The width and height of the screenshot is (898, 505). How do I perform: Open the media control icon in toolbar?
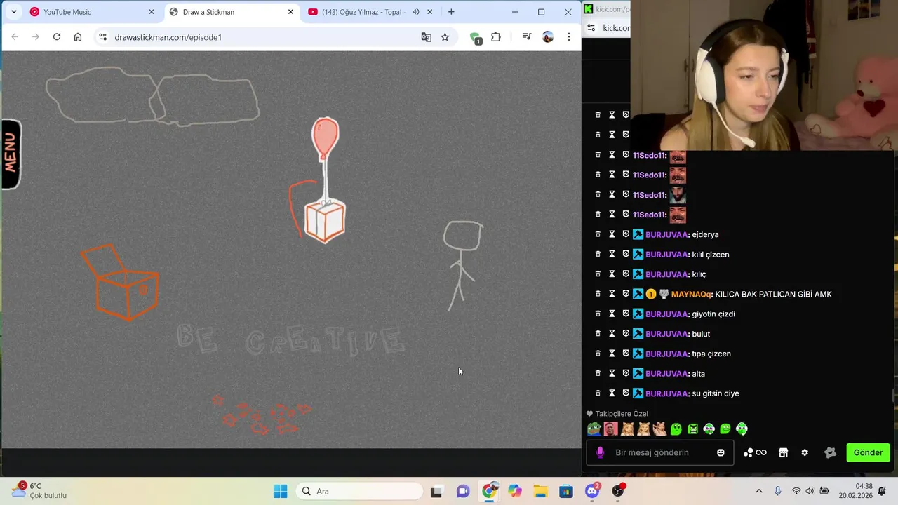527,37
